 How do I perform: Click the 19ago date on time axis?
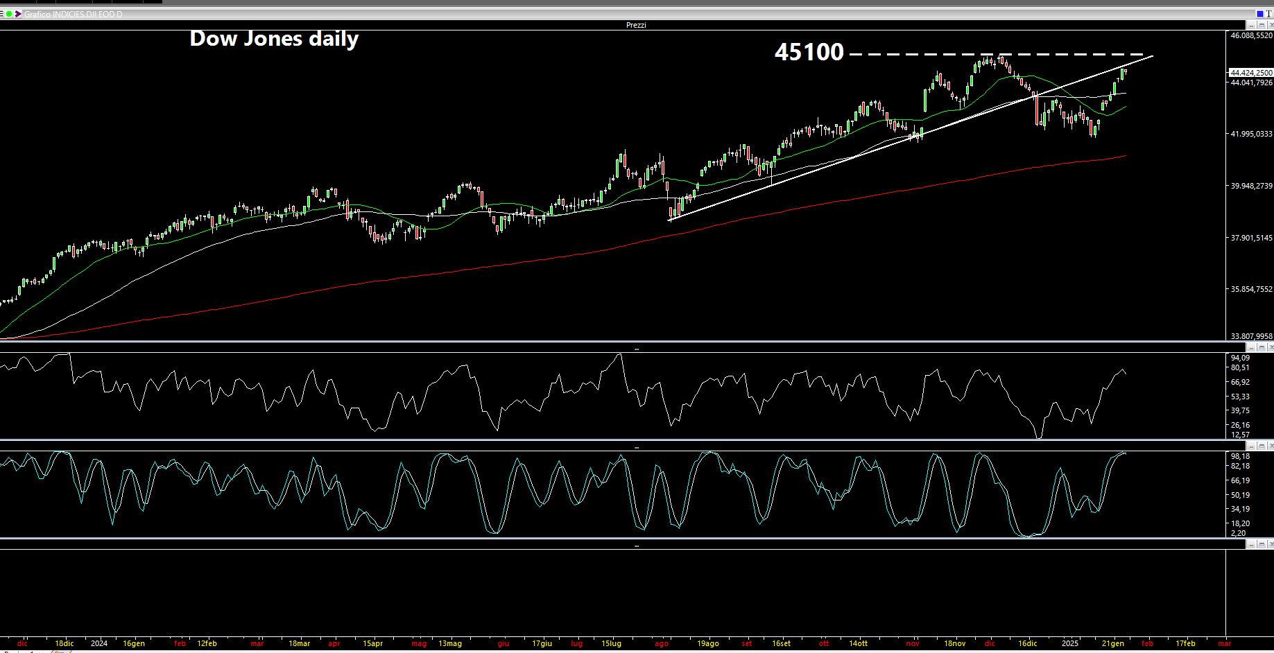(x=708, y=643)
